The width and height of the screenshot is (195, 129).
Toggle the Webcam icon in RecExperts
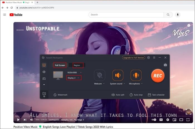(x=99, y=75)
